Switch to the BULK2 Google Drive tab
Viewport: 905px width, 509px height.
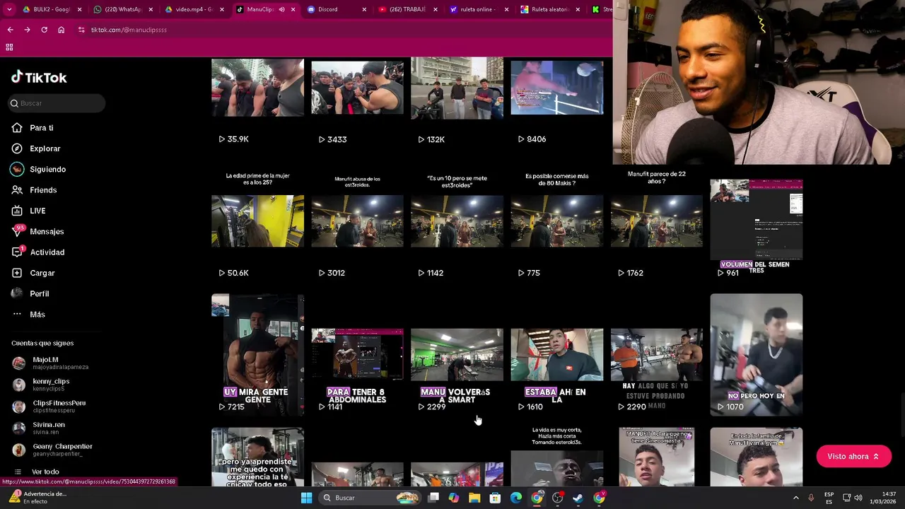52,9
